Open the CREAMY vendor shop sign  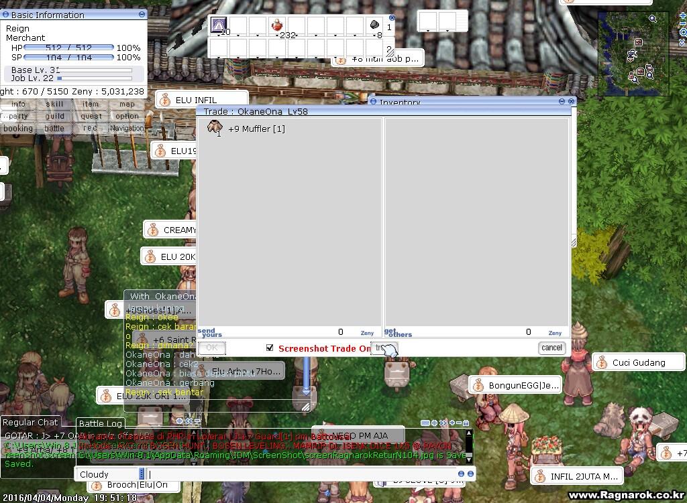(170, 230)
